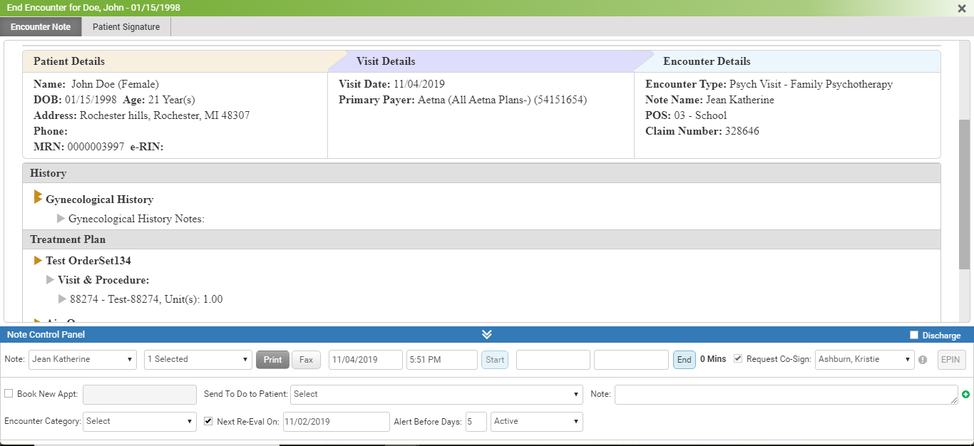The width and height of the screenshot is (974, 446).
Task: Click the encounter note vertical scrollbar
Action: (965, 192)
